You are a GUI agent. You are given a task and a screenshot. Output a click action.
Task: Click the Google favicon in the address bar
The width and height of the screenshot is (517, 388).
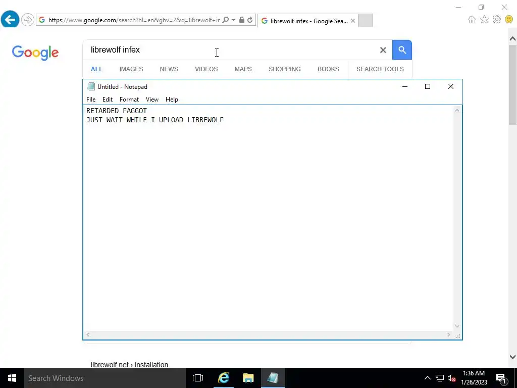pos(42,20)
